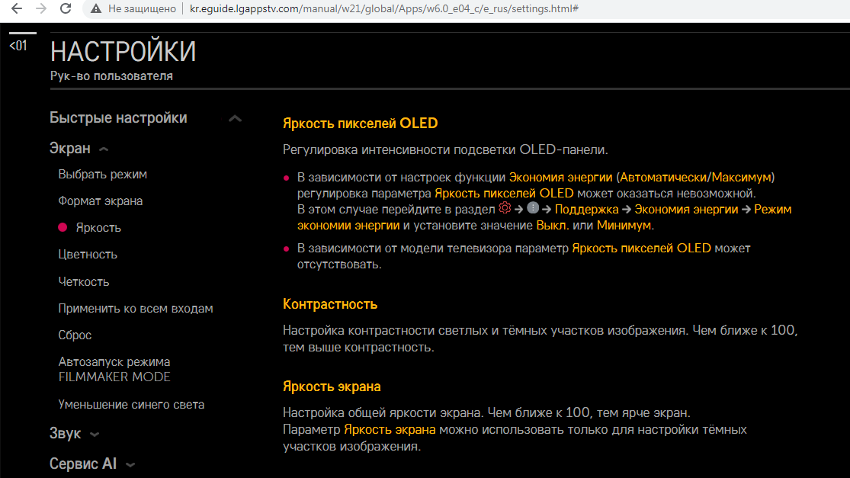Click the browser forward arrow
Image resolution: width=850 pixels, height=478 pixels.
41,9
